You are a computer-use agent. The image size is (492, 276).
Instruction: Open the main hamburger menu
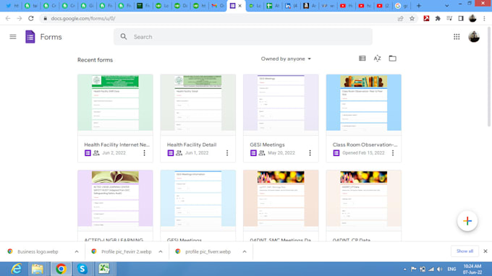coord(13,37)
